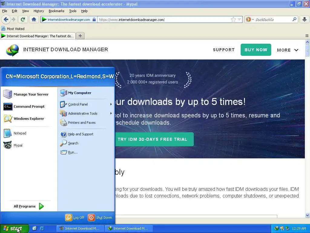Switch to second Internet Download M... taskbar button
The image size is (310, 233).
128,228
